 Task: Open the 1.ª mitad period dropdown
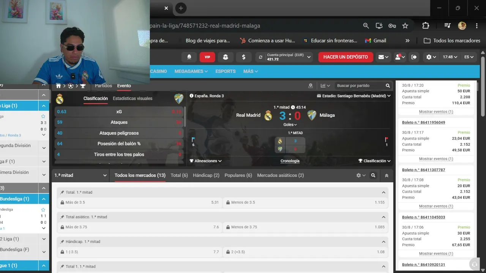(x=80, y=175)
